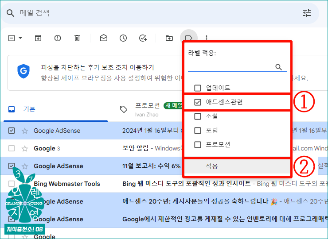
Task: Select the Google 보안 알림 email checkbox
Action: 12,148
